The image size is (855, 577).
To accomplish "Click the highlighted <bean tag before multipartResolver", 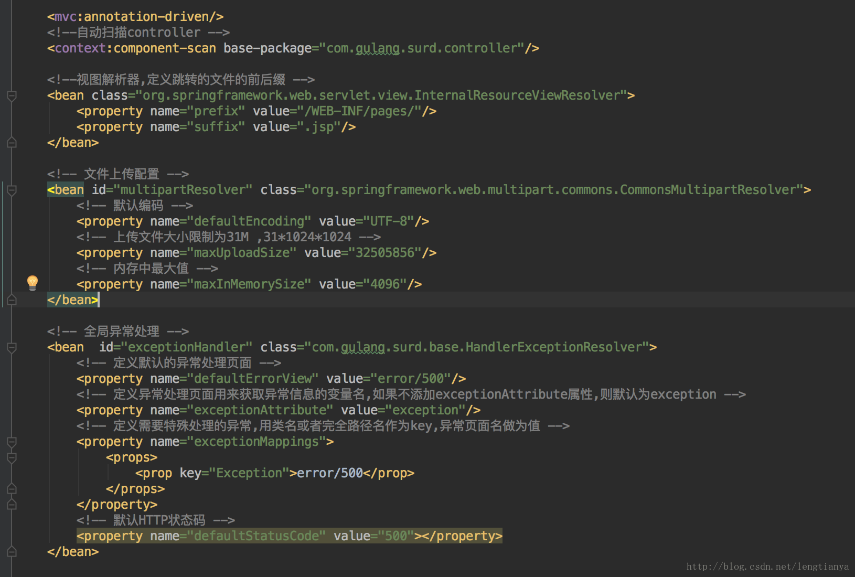I will (x=66, y=190).
